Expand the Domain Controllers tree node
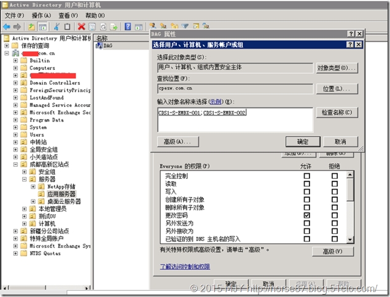This screenshot has width=390, height=297. 15,83
